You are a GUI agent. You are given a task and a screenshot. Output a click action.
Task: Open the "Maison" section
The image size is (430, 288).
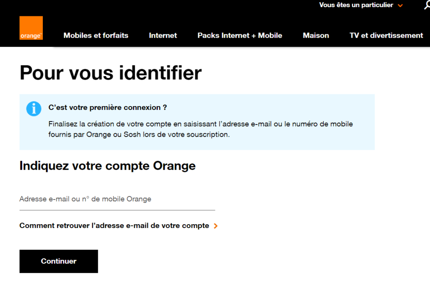pyautogui.click(x=316, y=36)
